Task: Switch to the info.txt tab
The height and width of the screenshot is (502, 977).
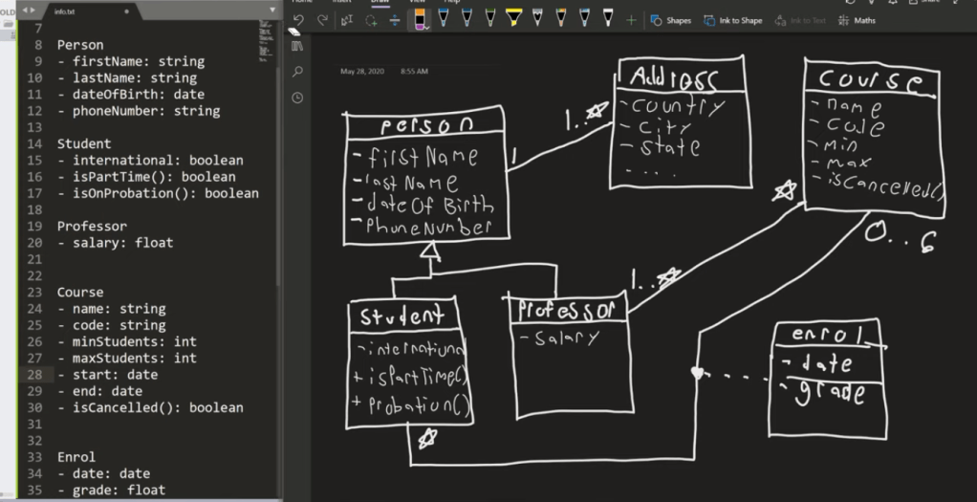Action: tap(65, 11)
